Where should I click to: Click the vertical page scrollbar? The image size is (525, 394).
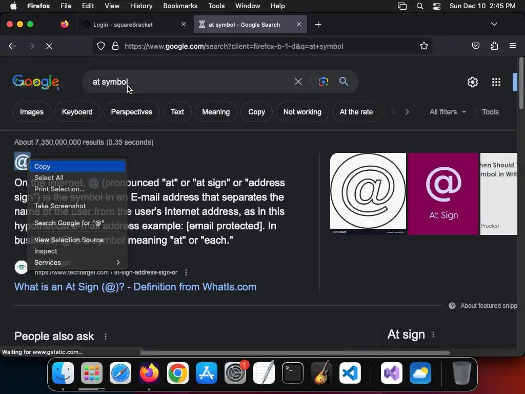click(521, 83)
